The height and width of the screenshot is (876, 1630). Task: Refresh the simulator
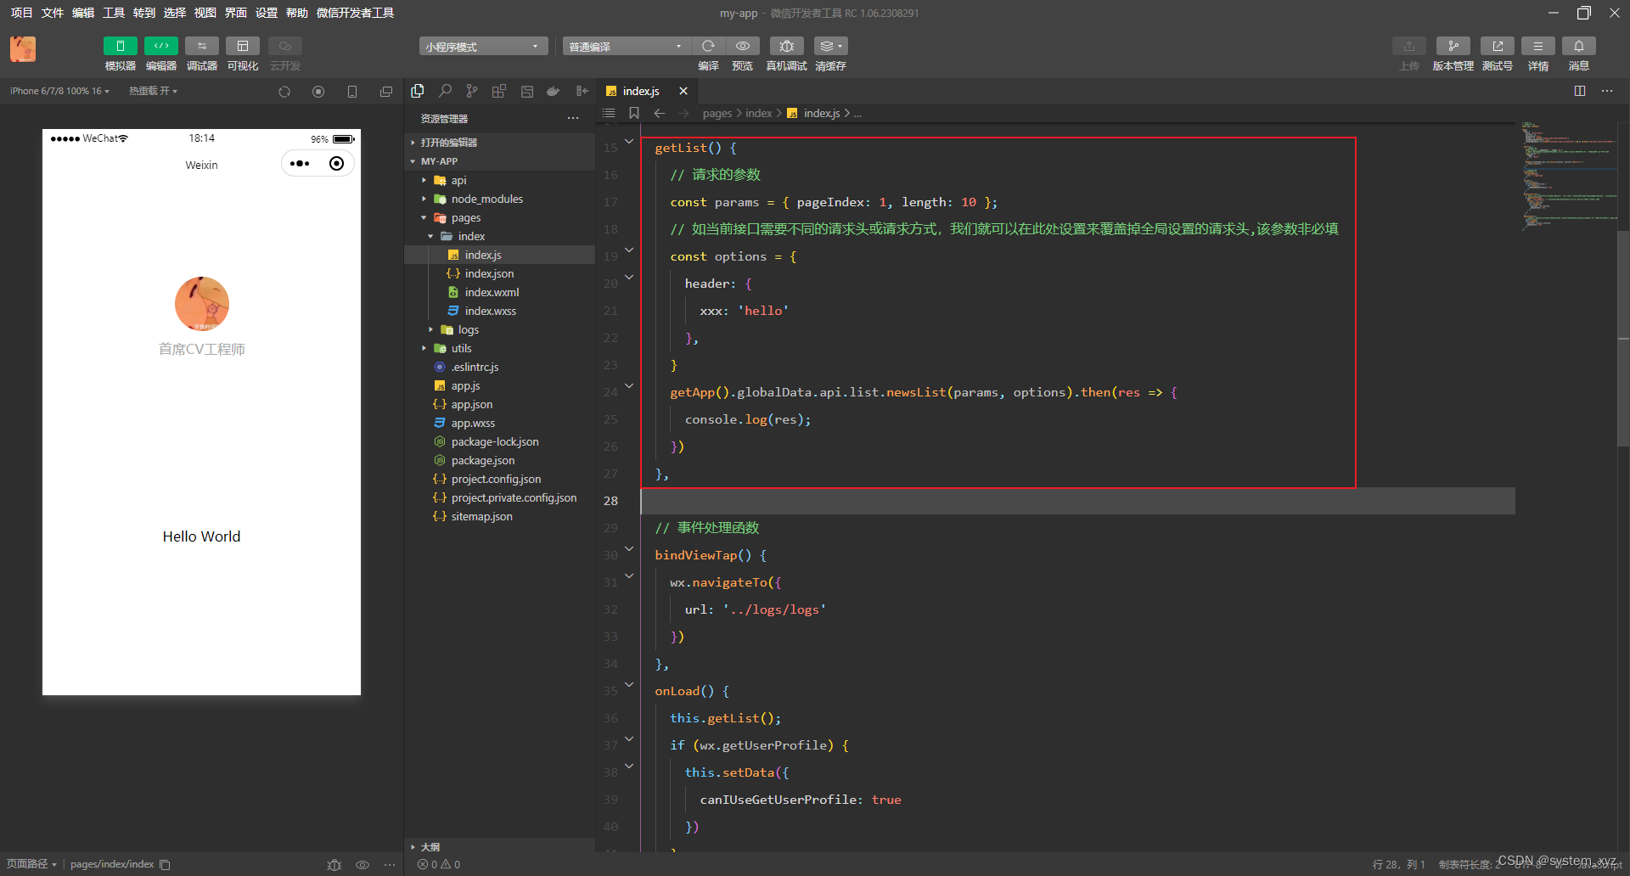pos(284,92)
